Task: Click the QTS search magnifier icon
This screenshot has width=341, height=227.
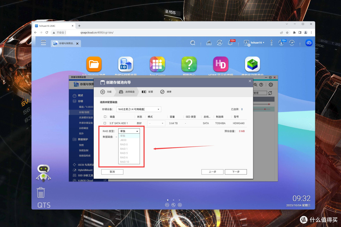Action: [193, 43]
